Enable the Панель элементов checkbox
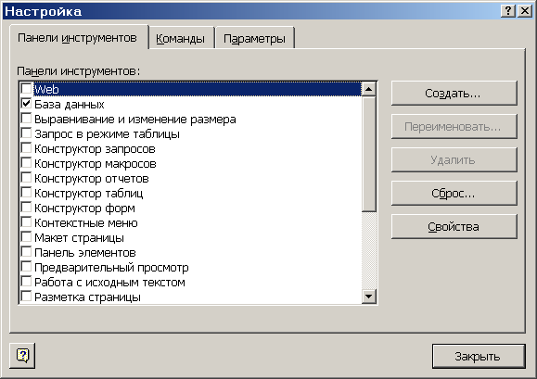The height and width of the screenshot is (379, 537). [26, 252]
